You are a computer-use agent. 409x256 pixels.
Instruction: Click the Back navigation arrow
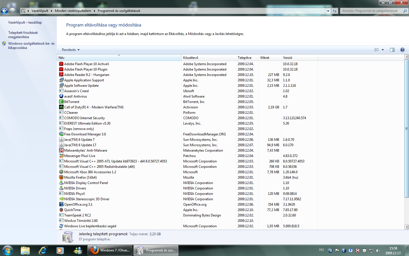[x=5, y=11]
